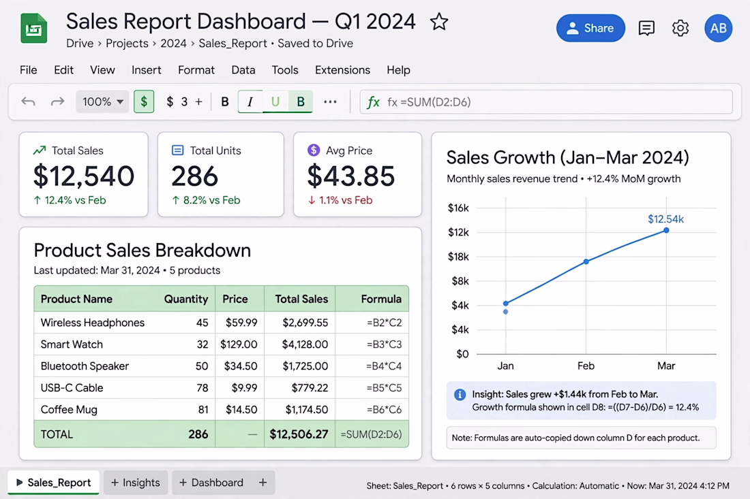Open the Extensions menu

coord(342,70)
